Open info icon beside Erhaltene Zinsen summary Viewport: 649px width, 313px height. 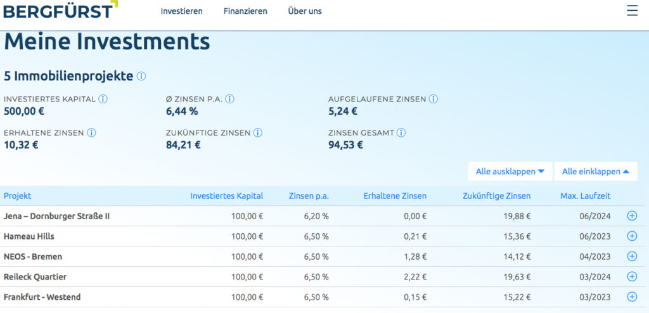pos(91,133)
